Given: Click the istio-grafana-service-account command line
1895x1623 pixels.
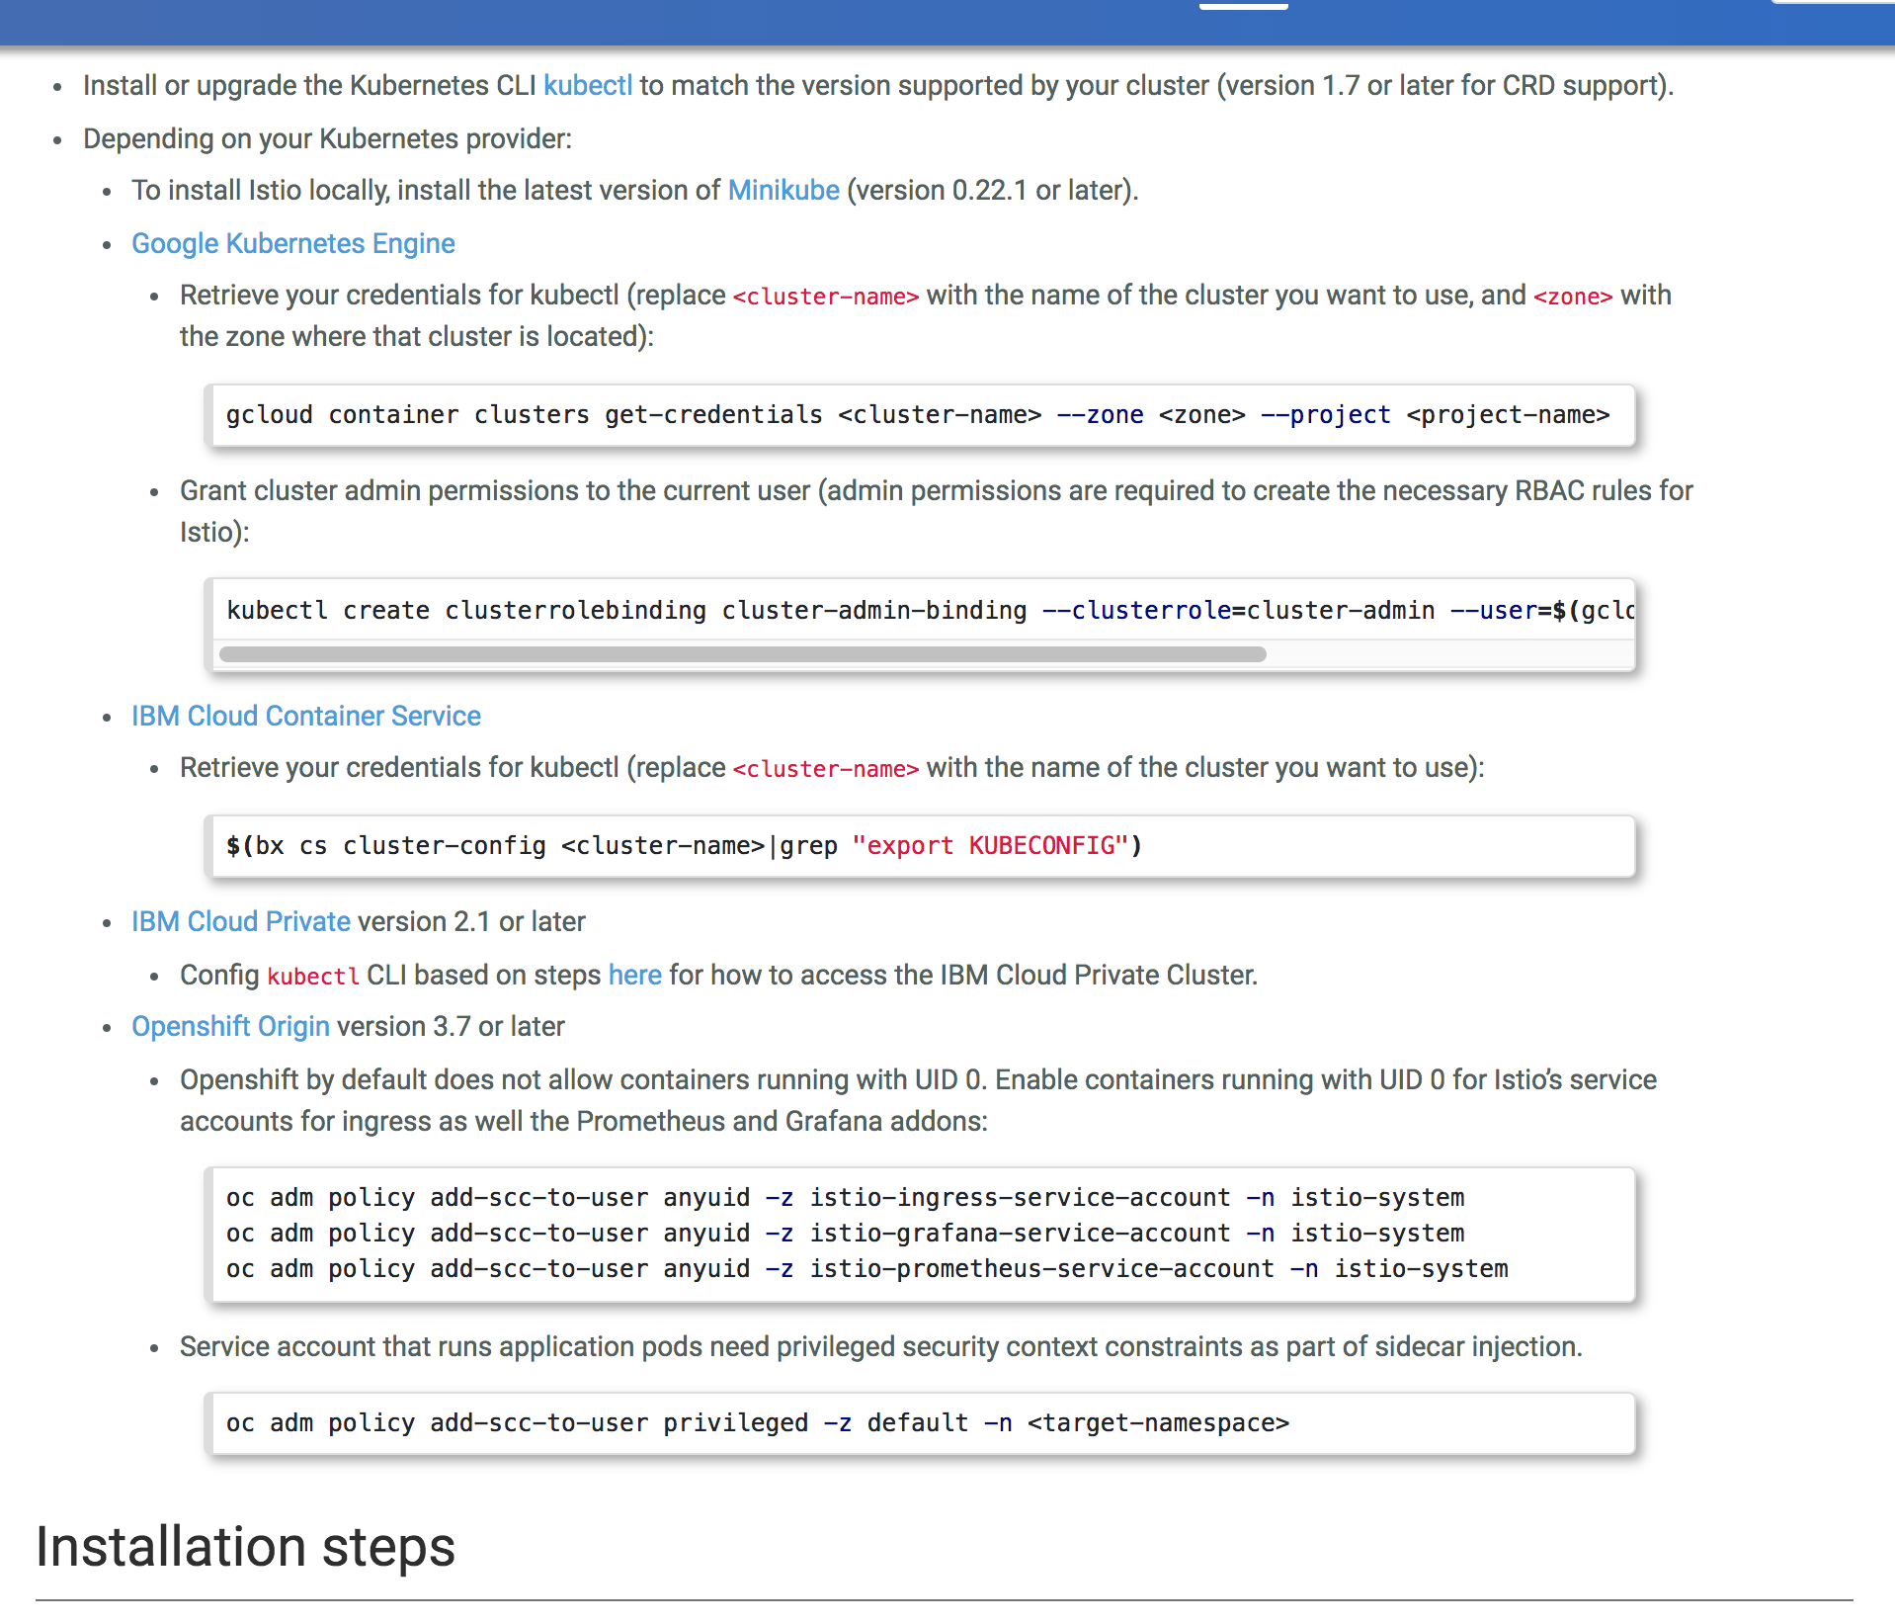Looking at the screenshot, I should pyautogui.click(x=845, y=1234).
